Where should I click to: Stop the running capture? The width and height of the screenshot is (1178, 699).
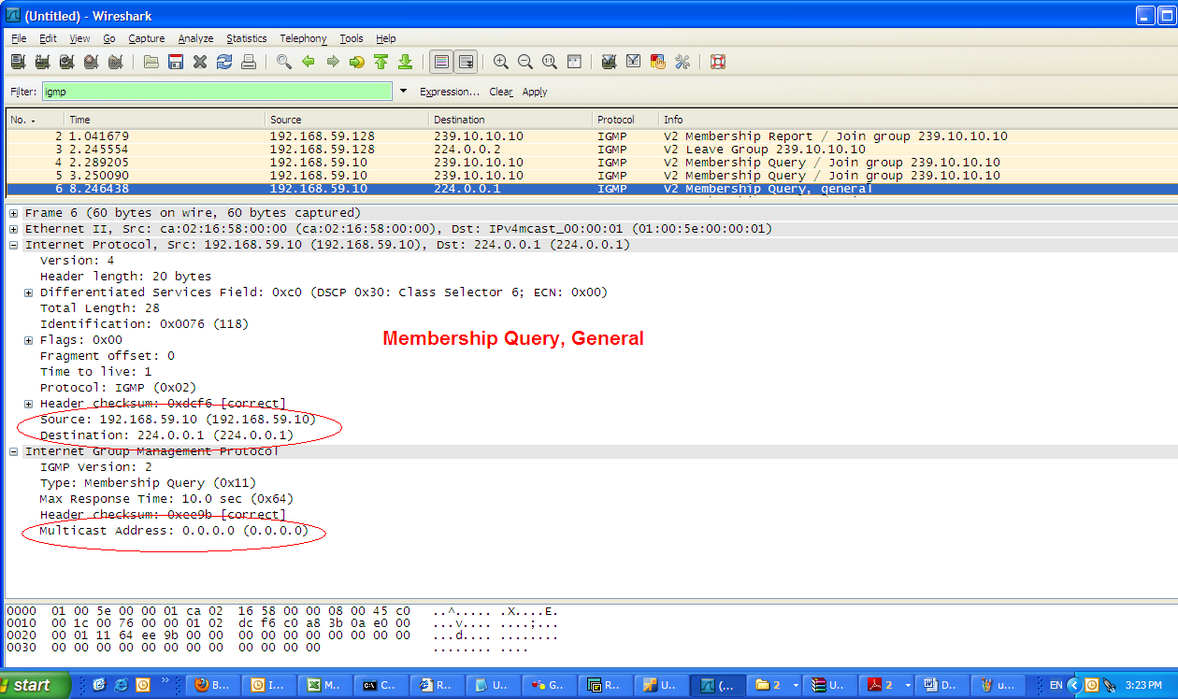point(91,62)
